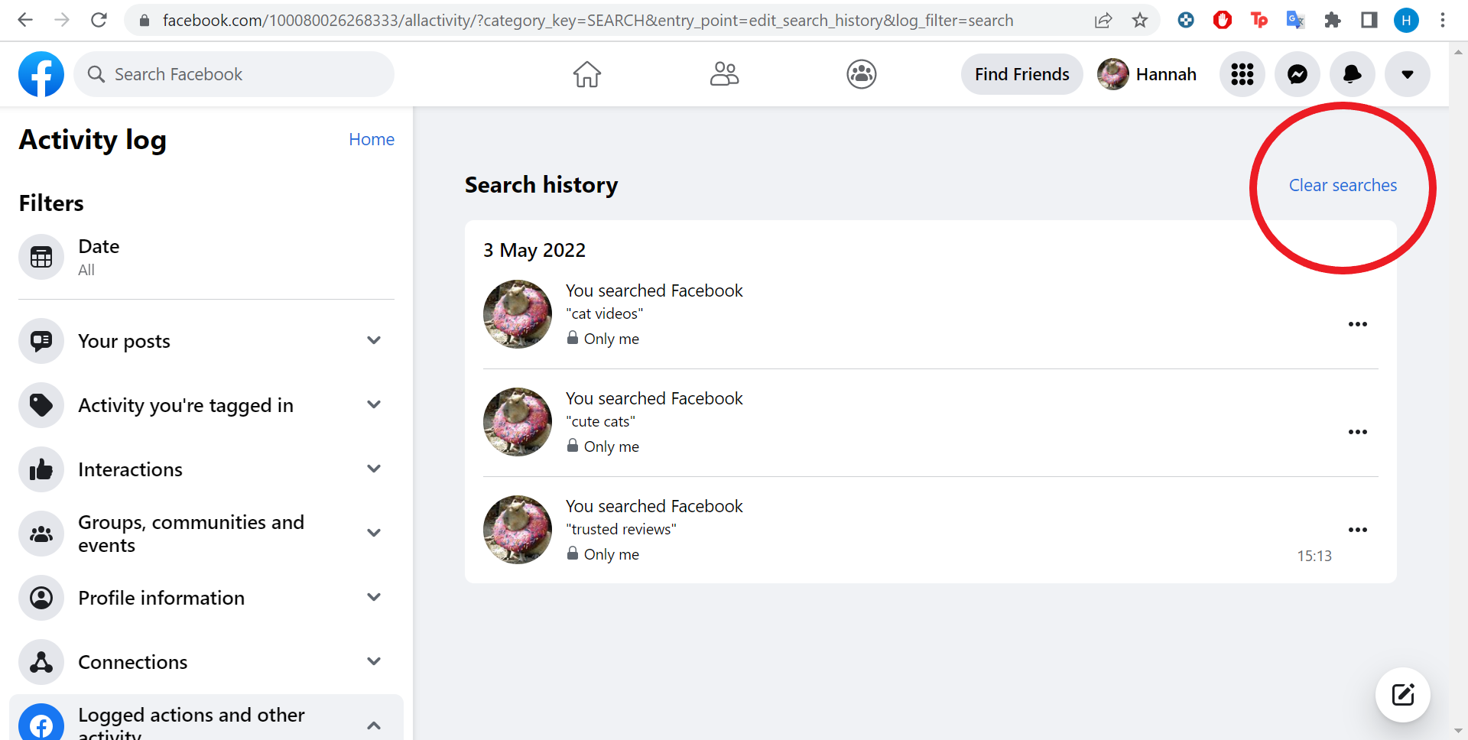The image size is (1468, 740).
Task: Open options for "trusted reviews" search entry
Action: 1358,530
